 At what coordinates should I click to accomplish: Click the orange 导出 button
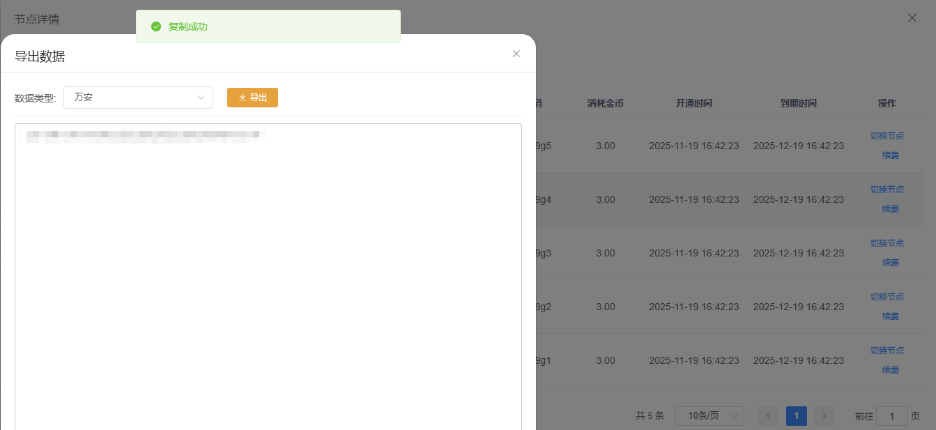[x=252, y=98]
